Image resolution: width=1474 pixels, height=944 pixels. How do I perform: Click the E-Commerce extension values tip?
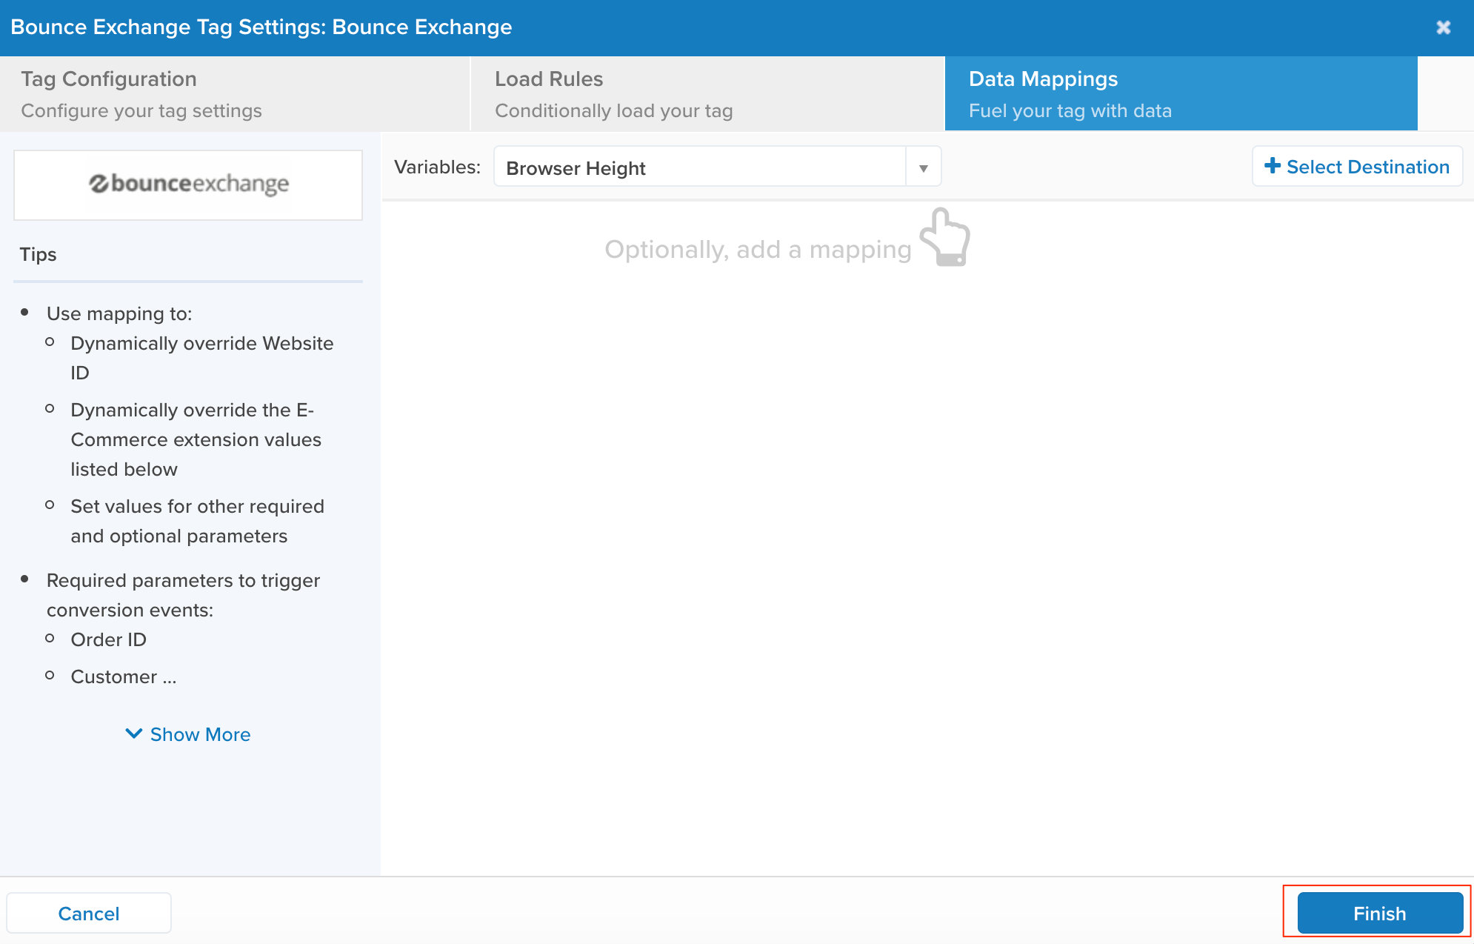196,439
